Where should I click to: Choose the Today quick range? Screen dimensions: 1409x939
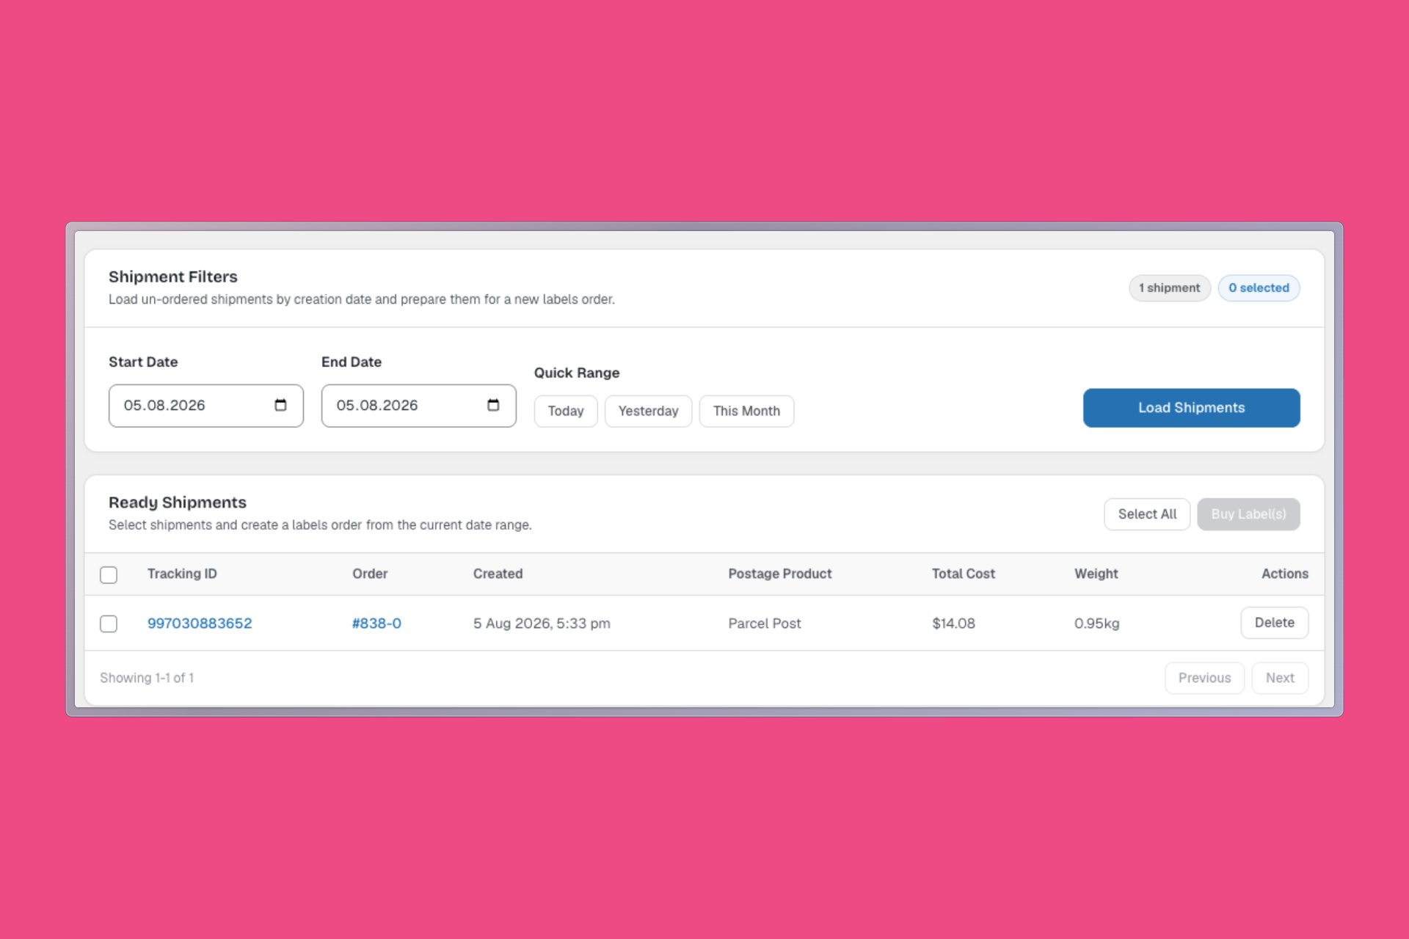[x=566, y=411]
